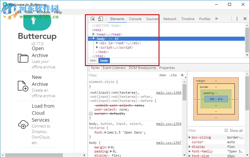Select the <html> tag line
This screenshot has height=158, width=250.
[98, 30]
